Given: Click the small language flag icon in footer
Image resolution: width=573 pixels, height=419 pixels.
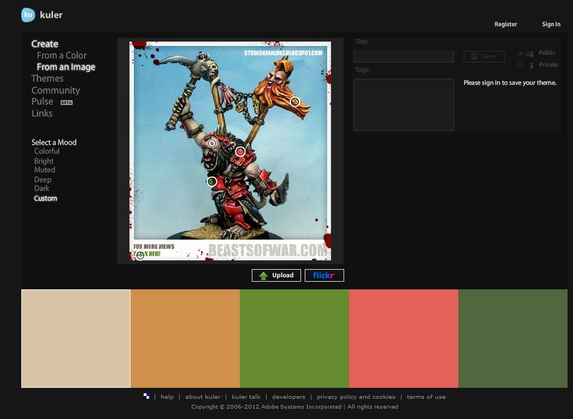Looking at the screenshot, I should pos(146,397).
